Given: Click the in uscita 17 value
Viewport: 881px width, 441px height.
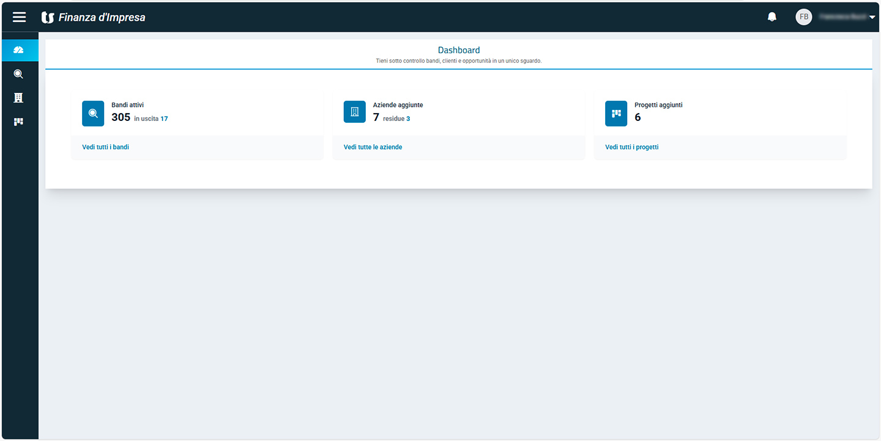Looking at the screenshot, I should click(164, 118).
